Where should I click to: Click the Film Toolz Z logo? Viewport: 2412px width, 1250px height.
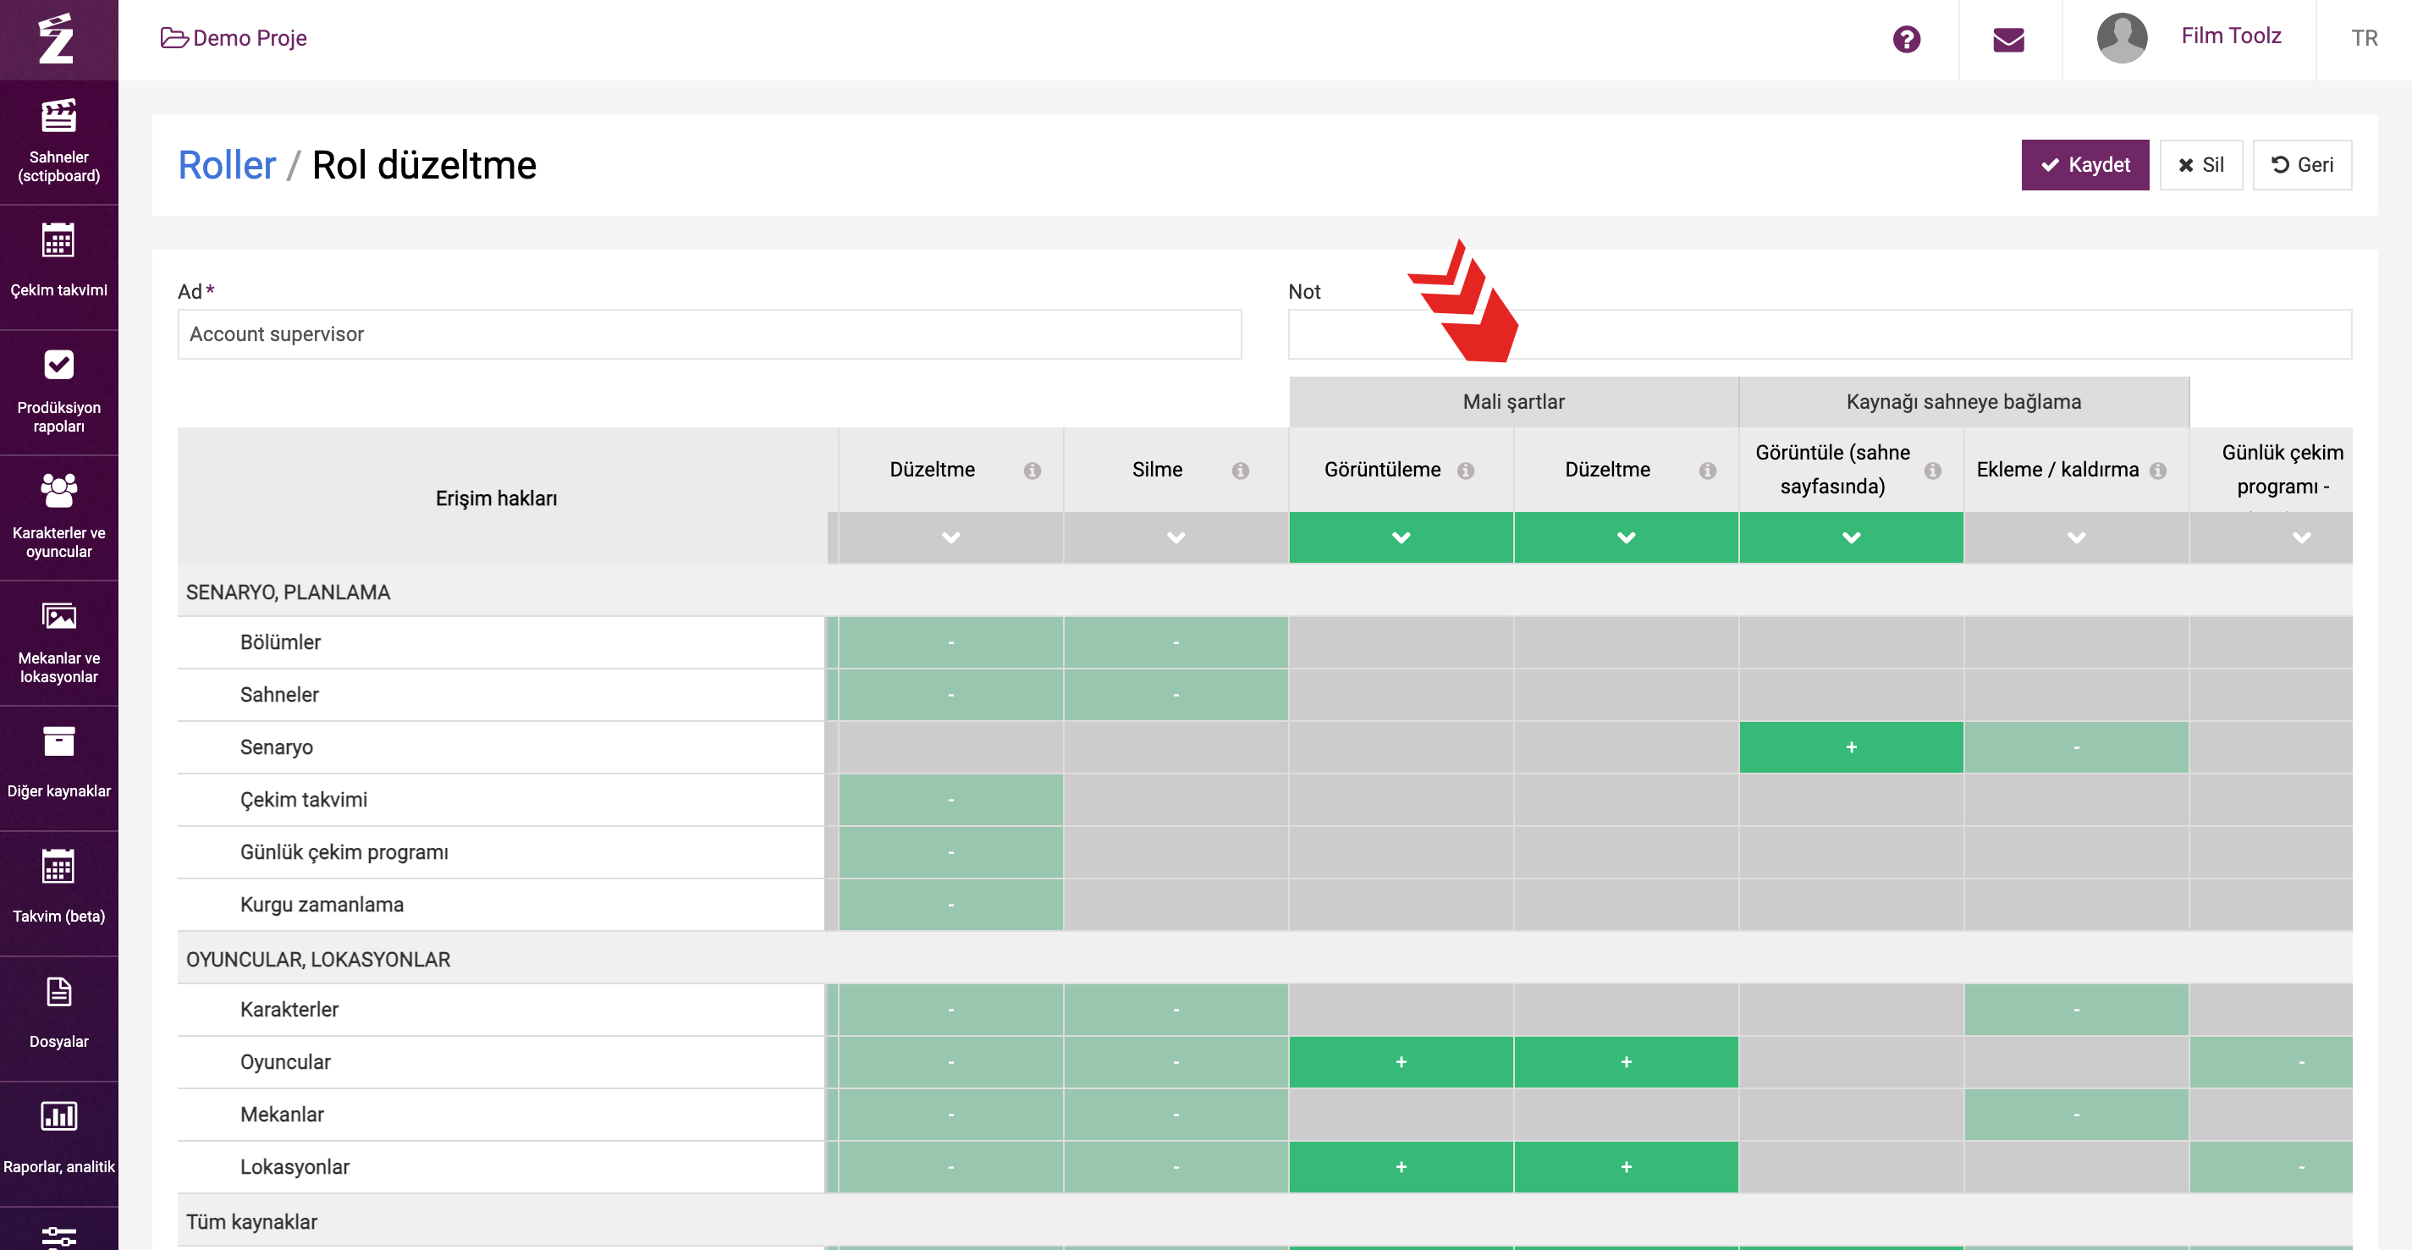tap(56, 39)
